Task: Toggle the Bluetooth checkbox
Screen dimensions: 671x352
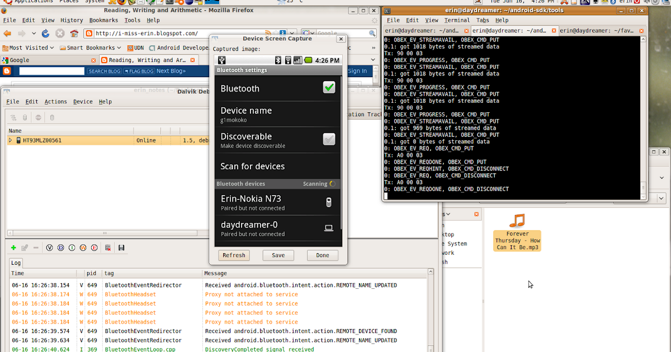Action: 329,88
